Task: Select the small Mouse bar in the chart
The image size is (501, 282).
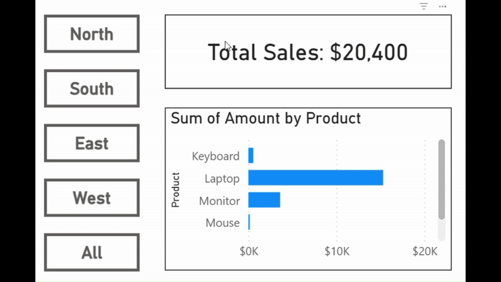Action: (x=249, y=222)
